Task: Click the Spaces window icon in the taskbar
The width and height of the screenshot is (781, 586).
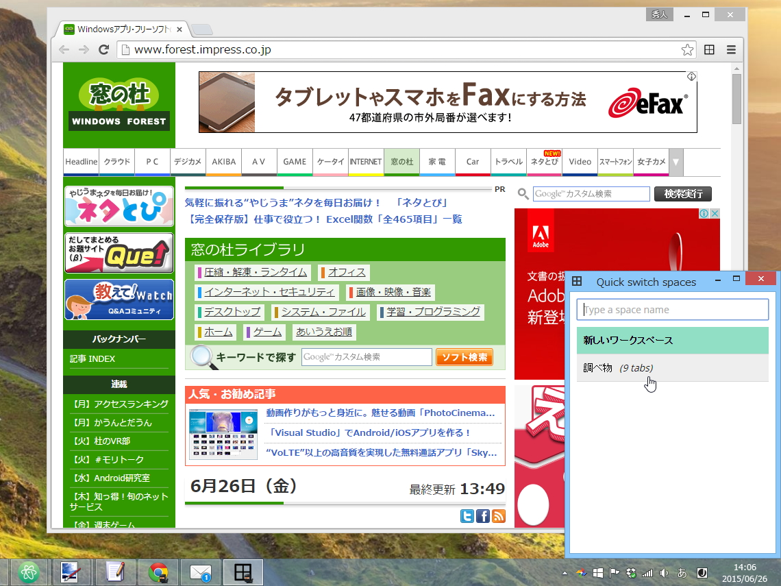Action: click(243, 572)
